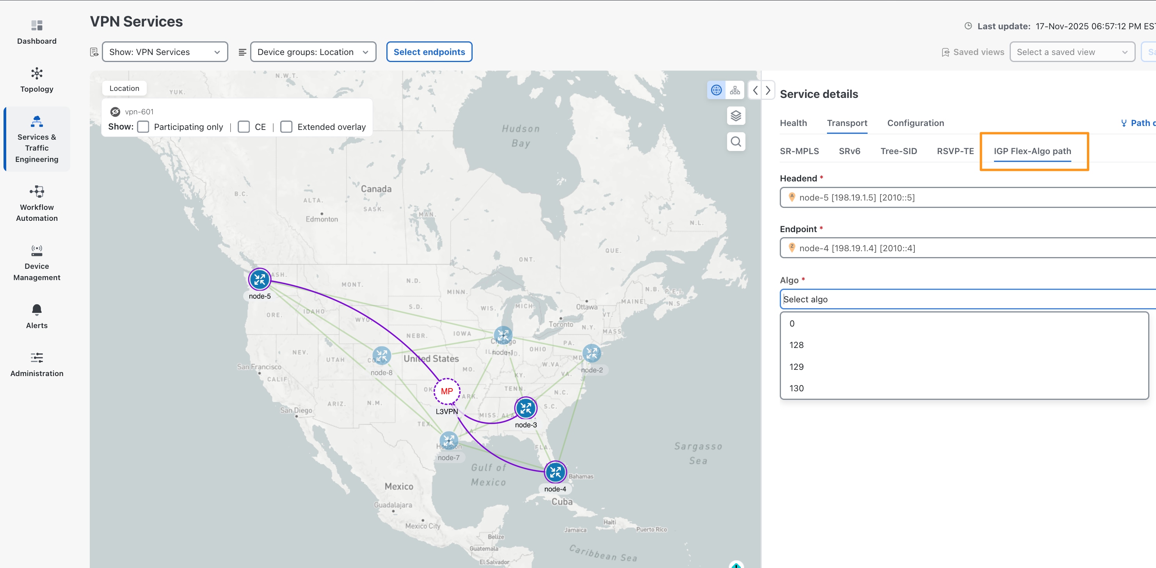This screenshot has height=568, width=1156.
Task: Open the Endpoint node-4 selector
Action: point(968,248)
